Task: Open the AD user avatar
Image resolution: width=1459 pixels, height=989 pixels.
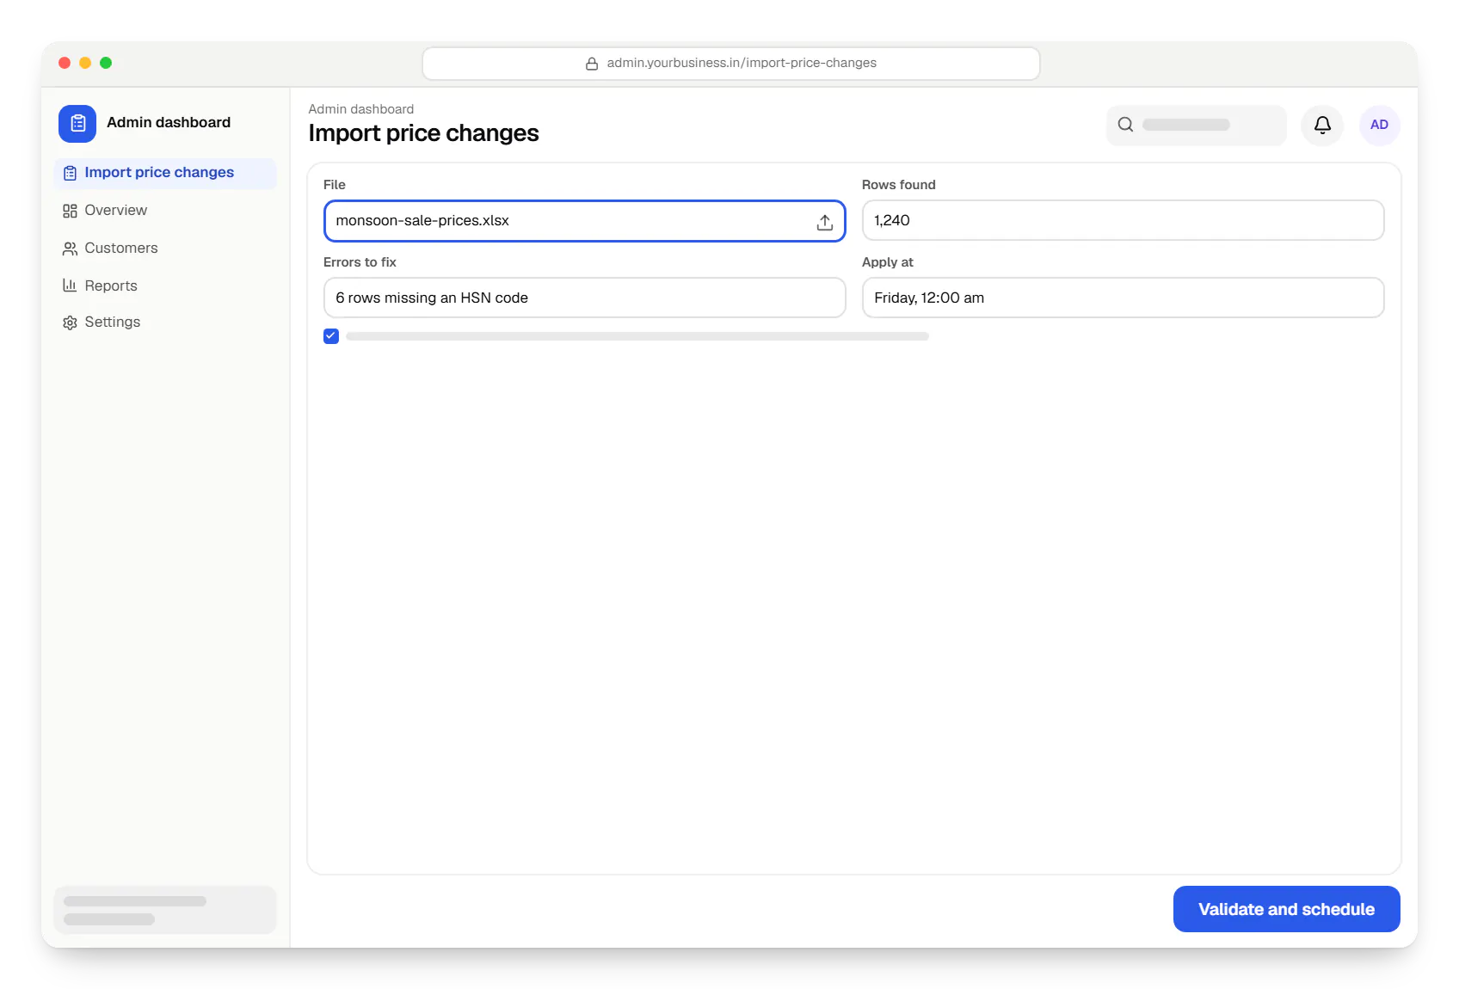Action: coord(1379,125)
